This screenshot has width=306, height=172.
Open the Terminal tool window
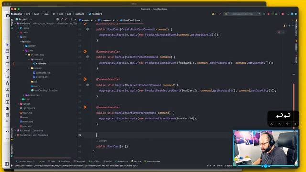click(x=79, y=161)
